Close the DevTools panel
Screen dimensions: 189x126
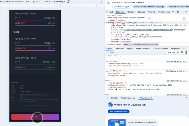coord(186,12)
